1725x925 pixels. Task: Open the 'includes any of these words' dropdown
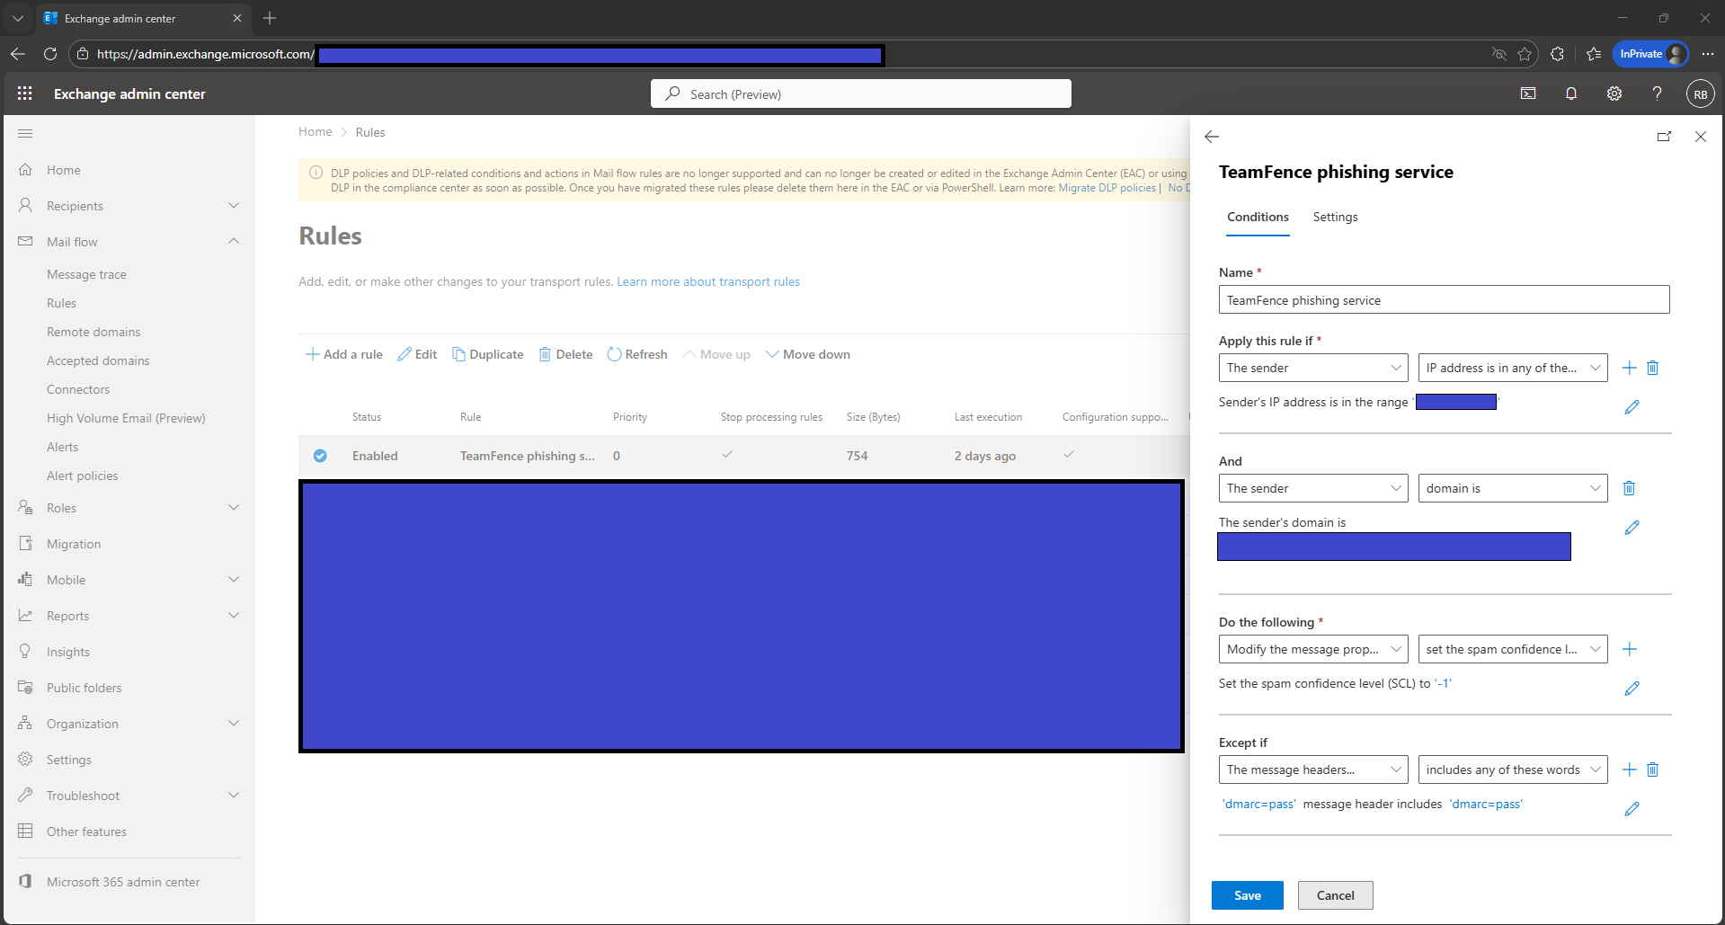1512,769
